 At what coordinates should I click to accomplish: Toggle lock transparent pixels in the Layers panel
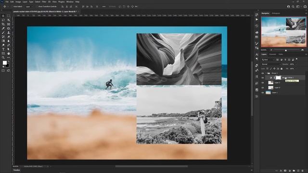coord(268,69)
